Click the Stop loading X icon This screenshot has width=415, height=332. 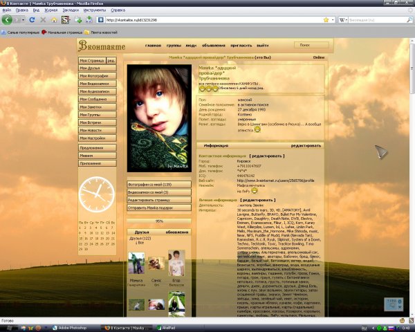click(x=43, y=20)
